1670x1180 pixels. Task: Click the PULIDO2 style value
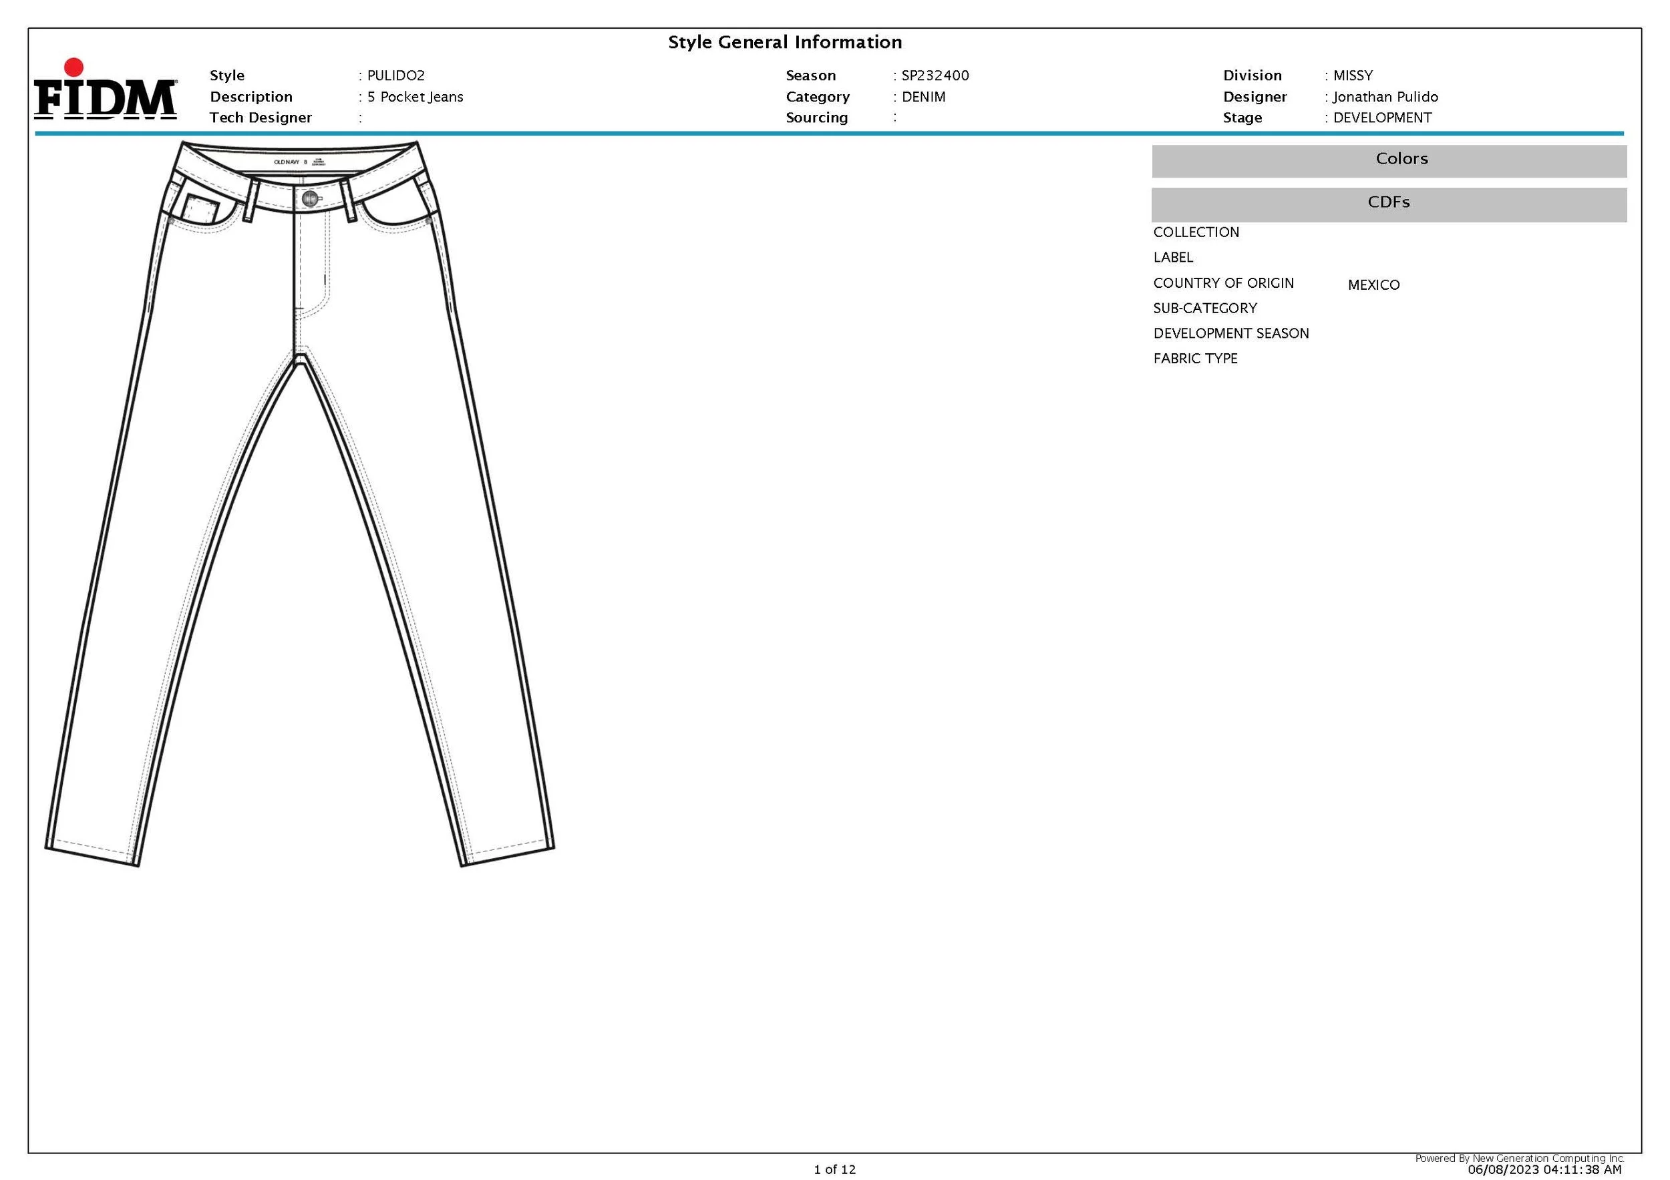(x=395, y=75)
